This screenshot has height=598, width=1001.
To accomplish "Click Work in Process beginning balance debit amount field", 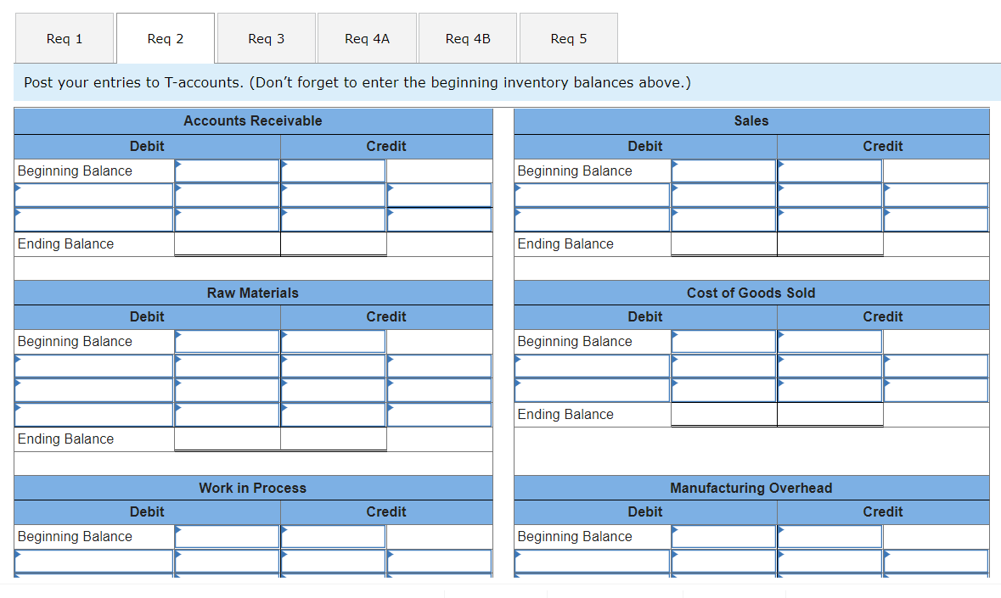I will click(x=228, y=536).
